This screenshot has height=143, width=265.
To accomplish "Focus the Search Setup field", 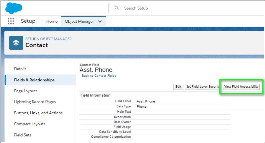I will click(x=186, y=8).
